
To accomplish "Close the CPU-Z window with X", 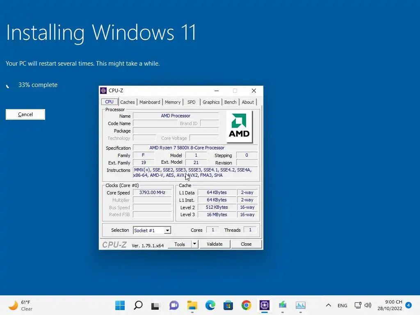I will pyautogui.click(x=253, y=91).
